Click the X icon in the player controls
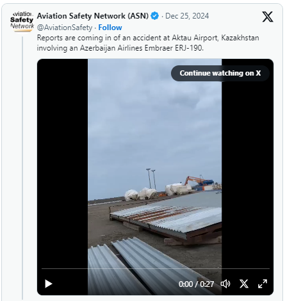The width and height of the screenshot is (285, 301). [244, 284]
